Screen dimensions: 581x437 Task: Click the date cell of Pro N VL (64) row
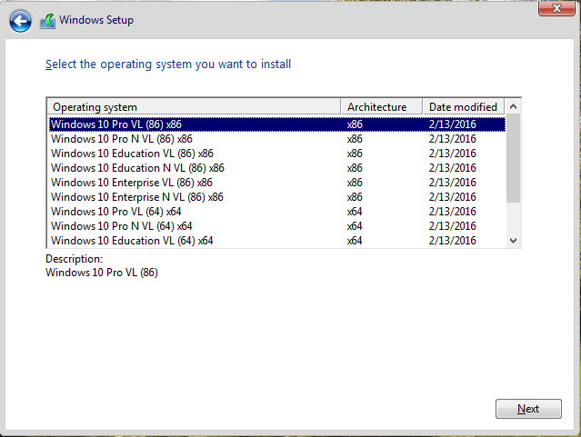click(x=453, y=226)
